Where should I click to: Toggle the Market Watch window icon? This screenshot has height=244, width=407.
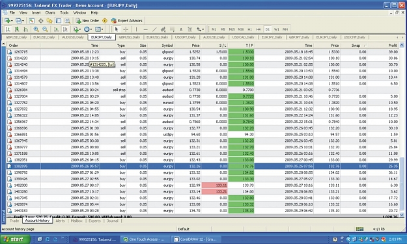(32, 21)
